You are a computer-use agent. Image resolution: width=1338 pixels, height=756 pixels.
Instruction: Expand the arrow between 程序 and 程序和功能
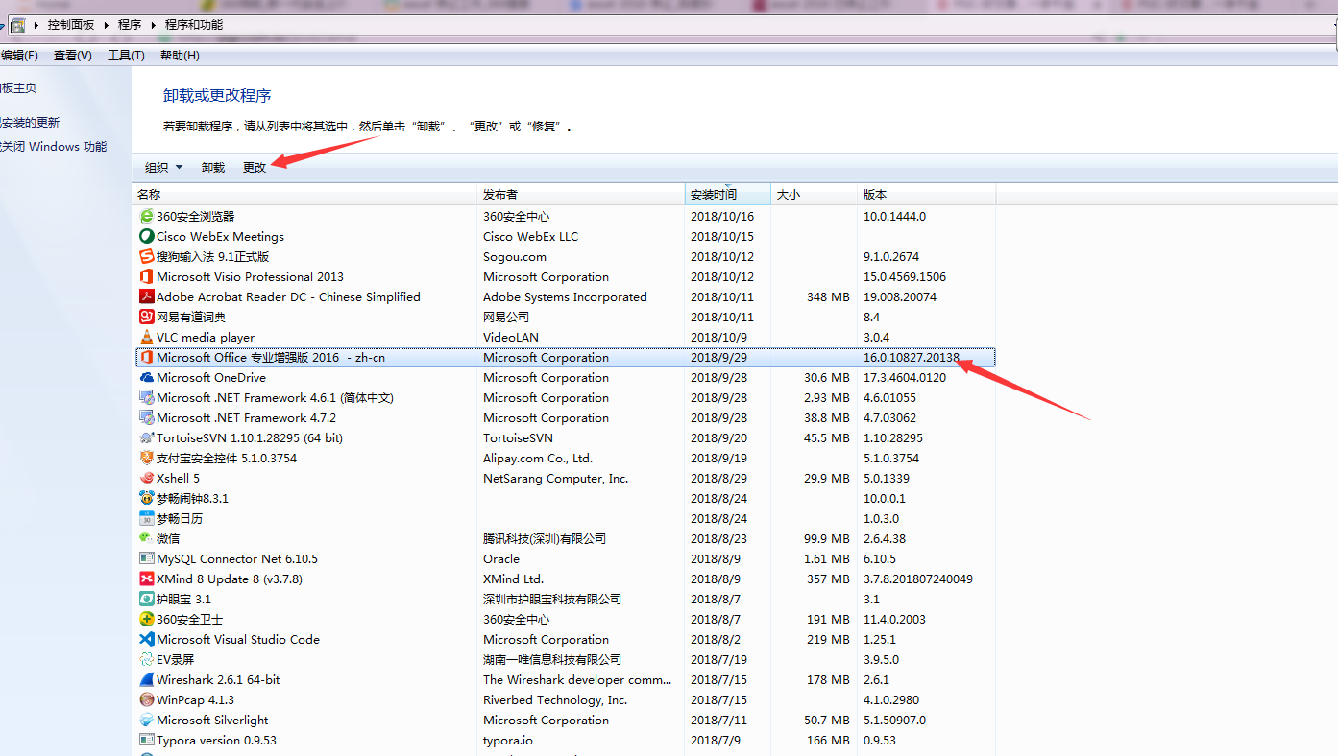(x=153, y=25)
